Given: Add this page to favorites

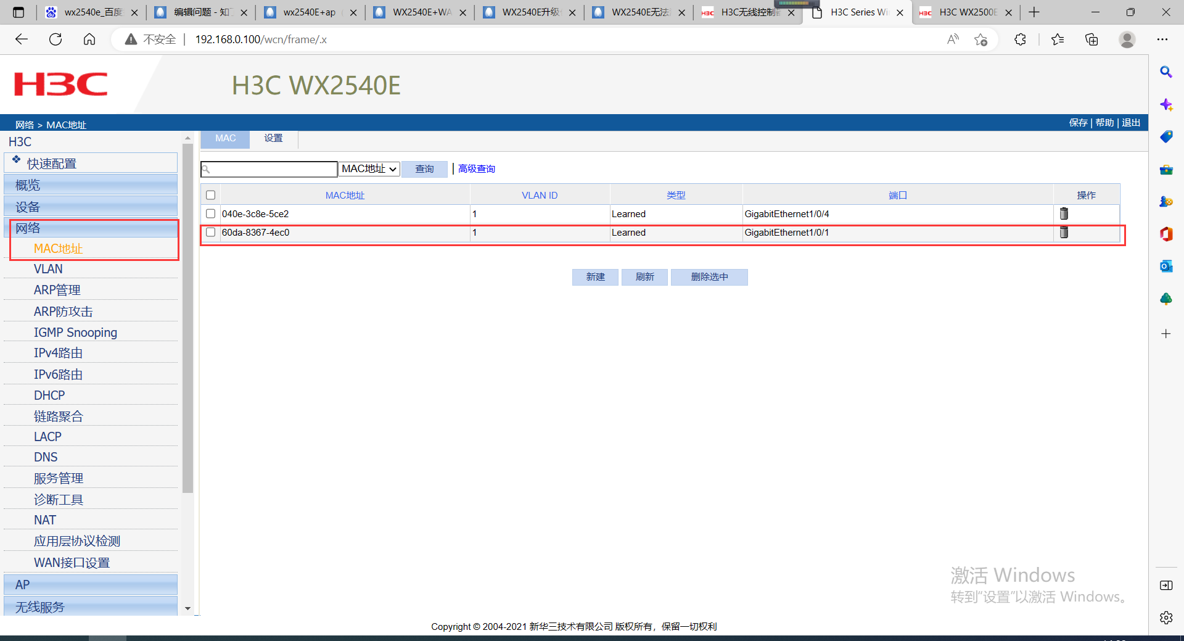Looking at the screenshot, I should click(980, 39).
